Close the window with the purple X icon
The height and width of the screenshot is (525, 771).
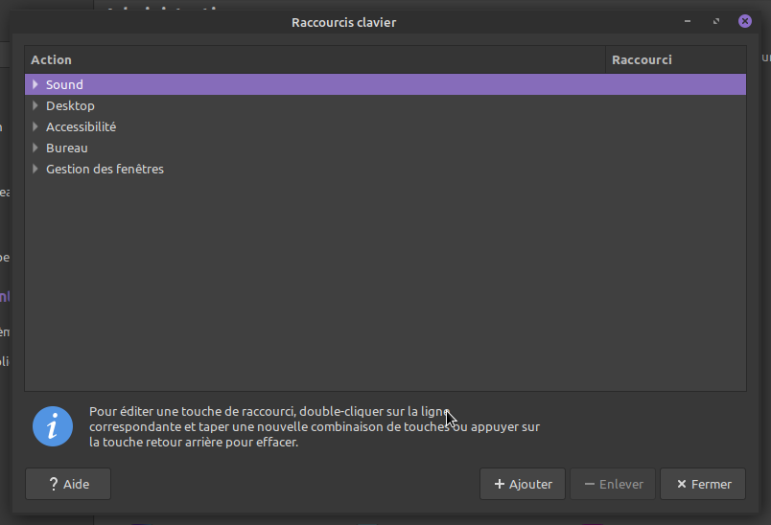point(745,21)
